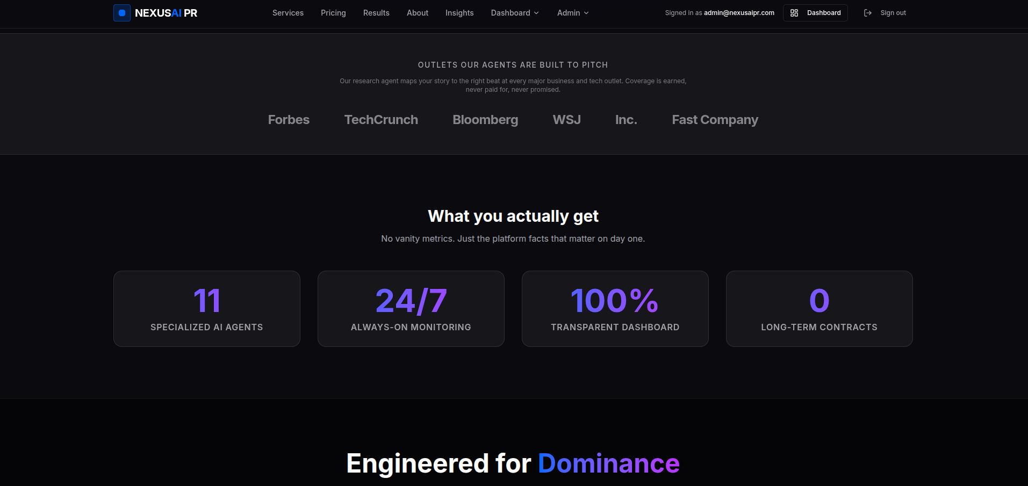Viewport: 1028px width, 486px height.
Task: Click the 'No vanity metrics' subtitle text
Action: click(x=513, y=238)
